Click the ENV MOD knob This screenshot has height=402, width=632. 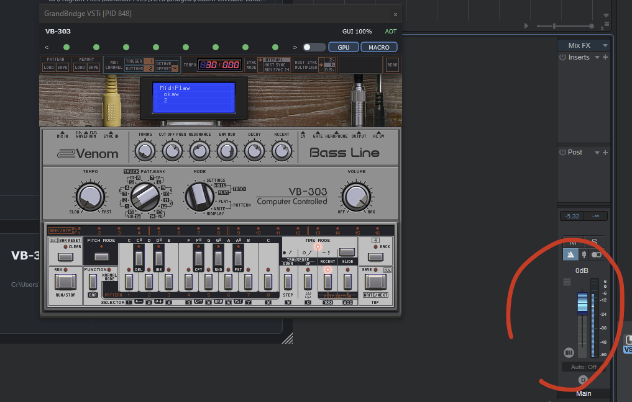[x=227, y=152]
